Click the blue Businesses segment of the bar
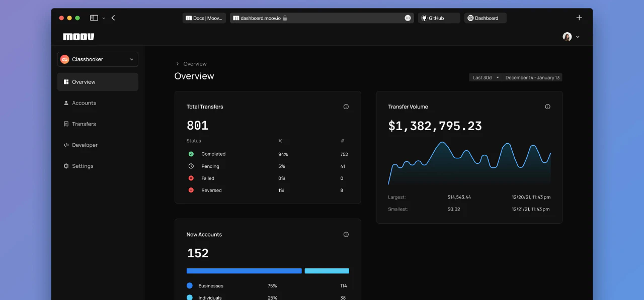 pyautogui.click(x=244, y=271)
